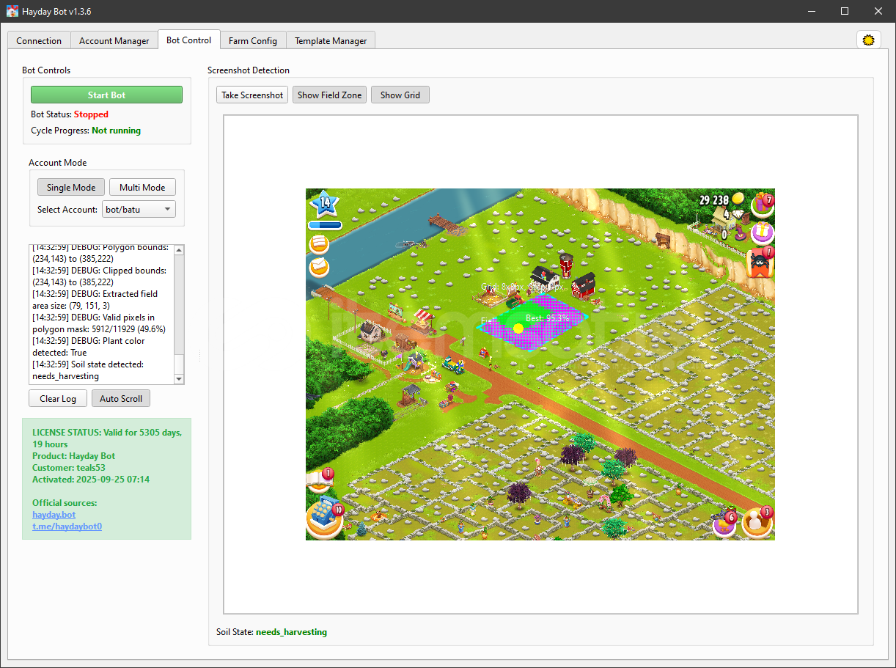This screenshot has width=896, height=668.
Task: Click the 'Plant color detected: True' log entry
Action: pos(89,347)
